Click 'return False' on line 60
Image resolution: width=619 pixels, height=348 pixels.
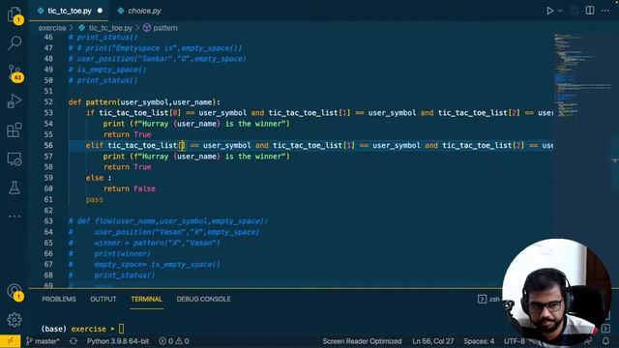tap(130, 188)
